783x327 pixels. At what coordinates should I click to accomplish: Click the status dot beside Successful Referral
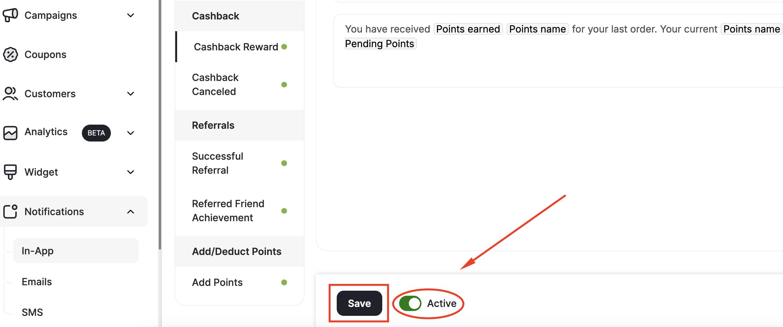tap(284, 163)
